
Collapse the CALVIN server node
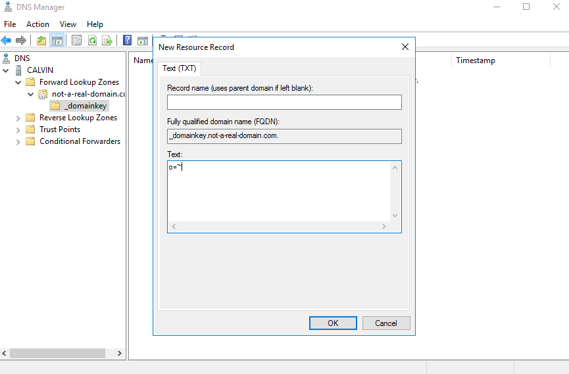click(x=6, y=70)
